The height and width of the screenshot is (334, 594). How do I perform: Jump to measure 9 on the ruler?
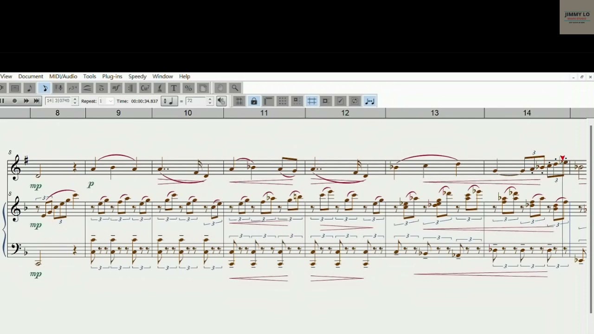(x=118, y=113)
